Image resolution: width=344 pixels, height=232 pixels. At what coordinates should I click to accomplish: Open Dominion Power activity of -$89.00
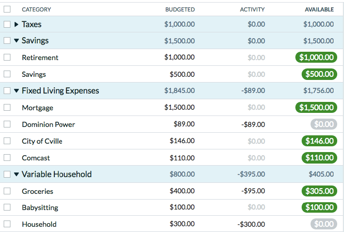coord(253,124)
